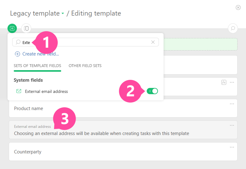Click the Create new field link
Image resolution: width=246 pixels, height=169 pixels.
click(41, 54)
